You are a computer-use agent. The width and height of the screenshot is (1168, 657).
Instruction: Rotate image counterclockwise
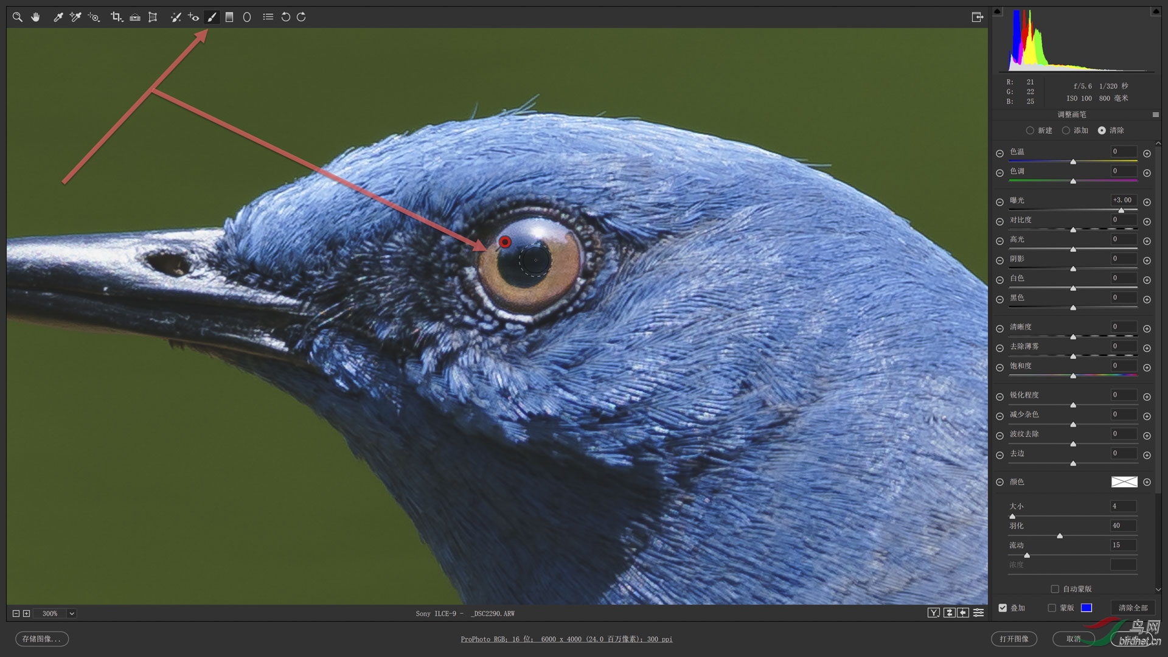[x=285, y=17]
